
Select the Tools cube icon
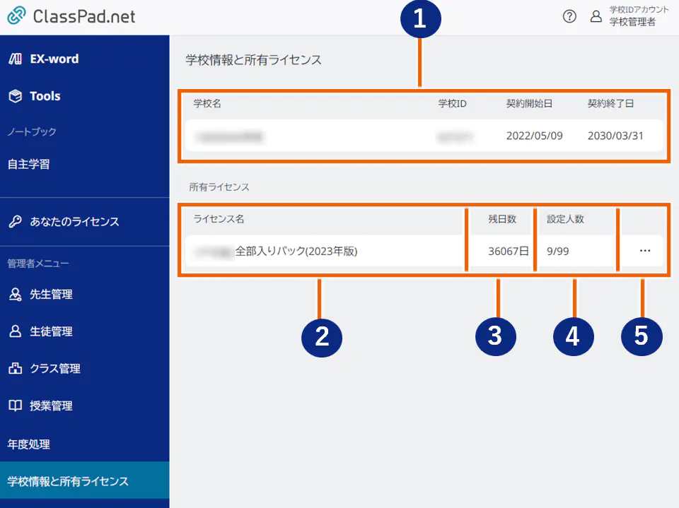tap(14, 96)
